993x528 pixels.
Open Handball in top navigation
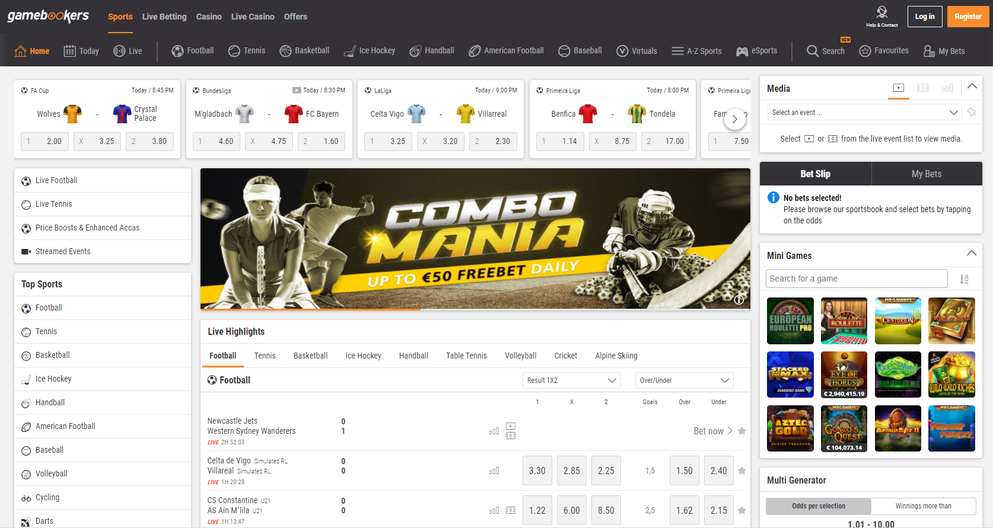pyautogui.click(x=432, y=51)
